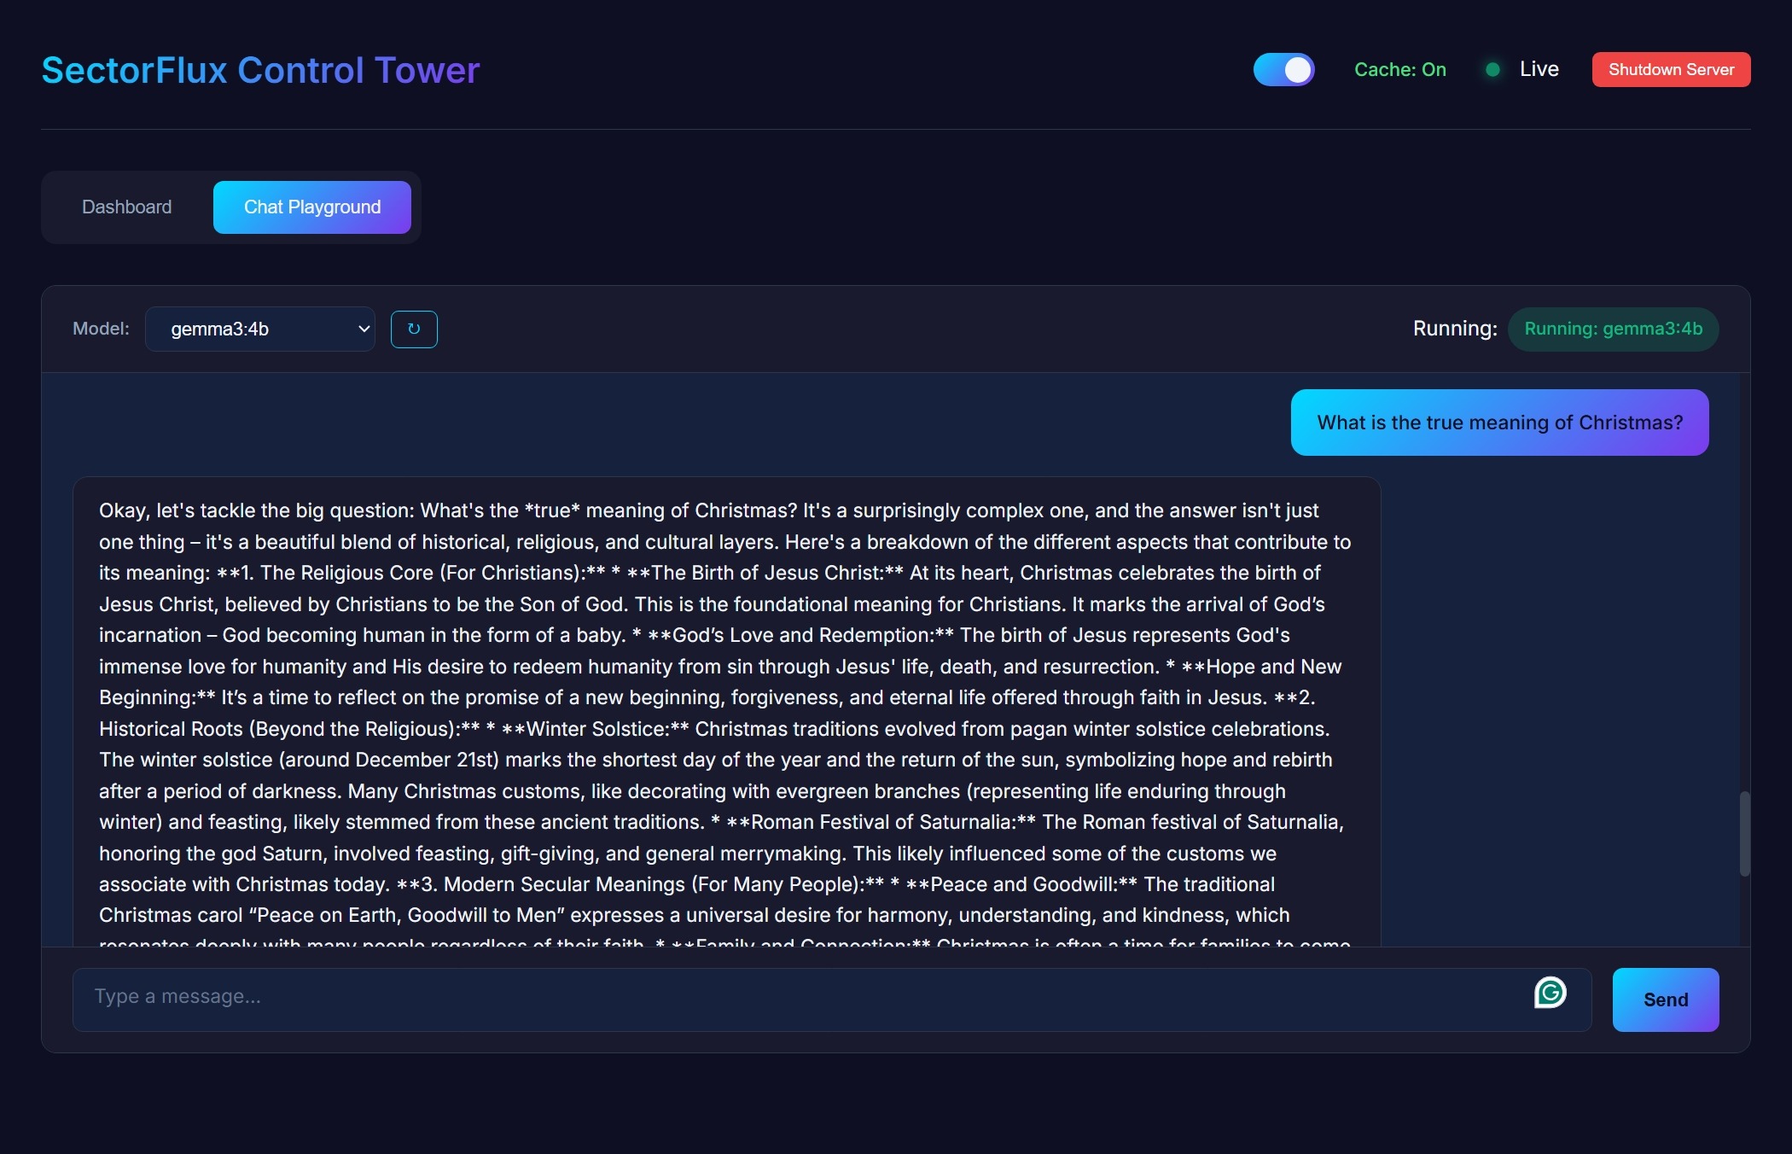Click the blue cache toggle in the header
1792x1154 pixels.
pyautogui.click(x=1283, y=69)
